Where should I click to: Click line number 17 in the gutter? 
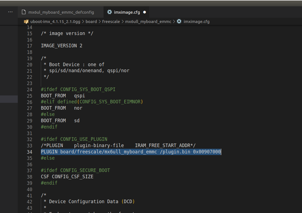(30, 46)
